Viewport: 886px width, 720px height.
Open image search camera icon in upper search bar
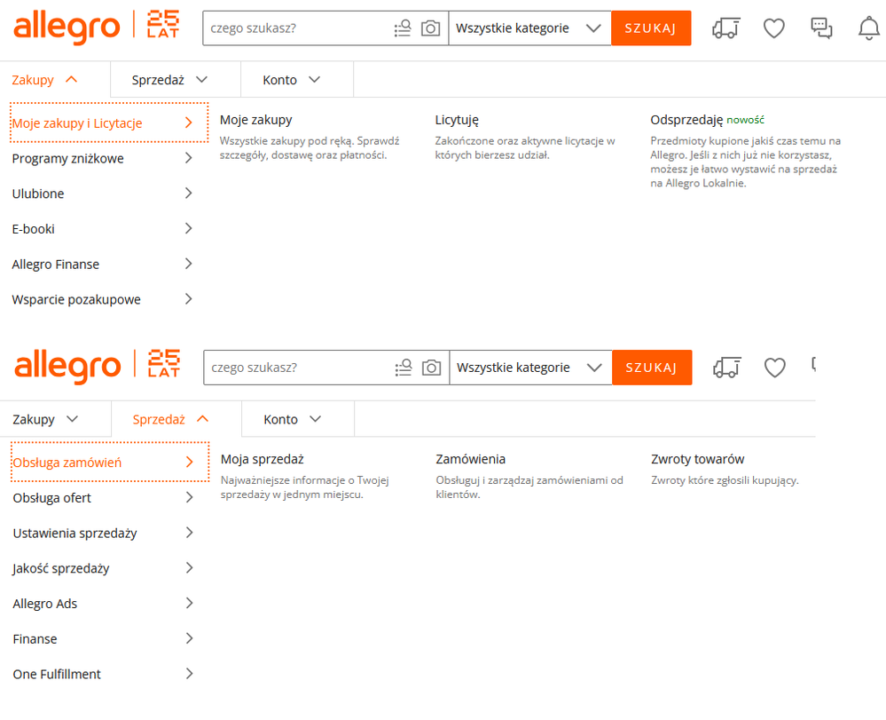430,28
